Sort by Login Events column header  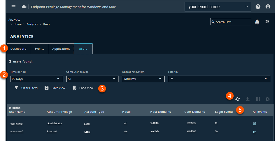point(224,112)
